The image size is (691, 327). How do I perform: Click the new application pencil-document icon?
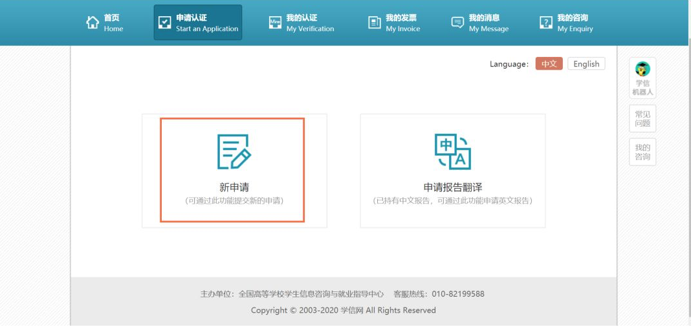pos(234,152)
